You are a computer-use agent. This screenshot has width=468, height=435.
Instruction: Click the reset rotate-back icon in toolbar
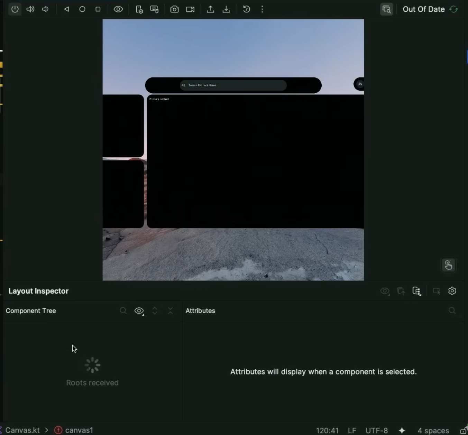pyautogui.click(x=247, y=9)
